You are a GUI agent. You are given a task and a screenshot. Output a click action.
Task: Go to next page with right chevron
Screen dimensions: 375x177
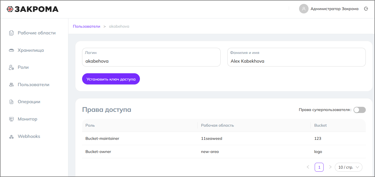(330, 167)
